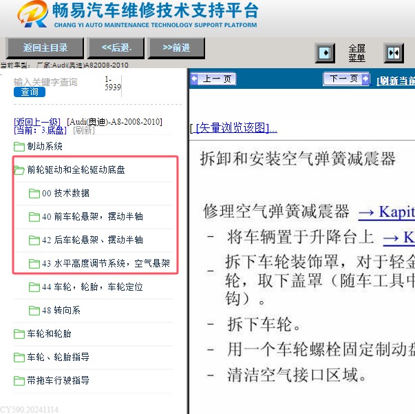The image size is (415, 414).
Task: Open the 全屏菜单 full screen menu
Action: tap(357, 53)
